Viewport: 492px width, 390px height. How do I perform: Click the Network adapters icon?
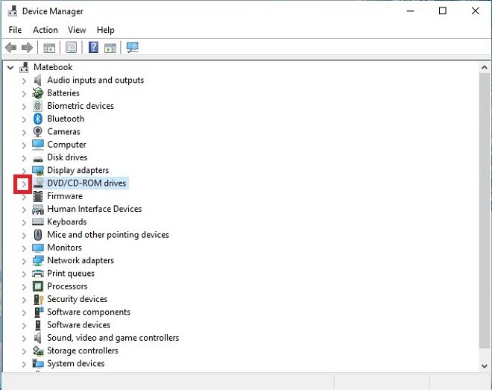38,260
